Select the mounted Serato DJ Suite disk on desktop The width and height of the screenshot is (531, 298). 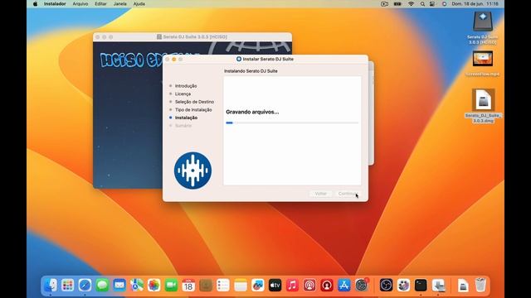coord(483,27)
